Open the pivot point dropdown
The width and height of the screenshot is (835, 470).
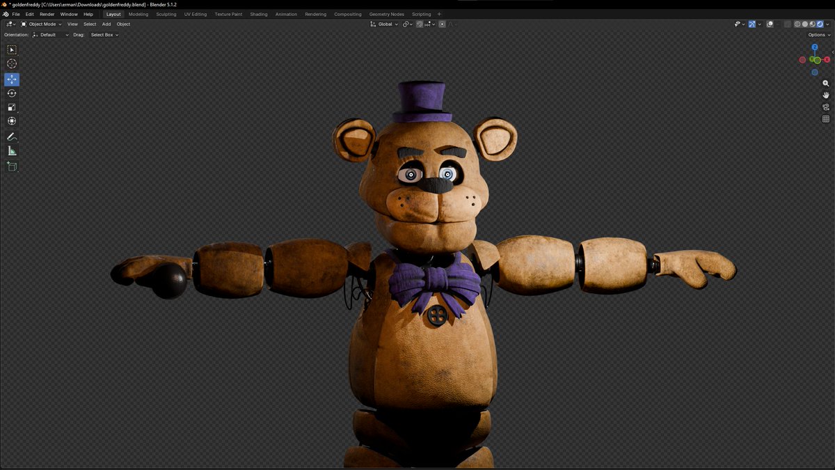click(x=408, y=24)
